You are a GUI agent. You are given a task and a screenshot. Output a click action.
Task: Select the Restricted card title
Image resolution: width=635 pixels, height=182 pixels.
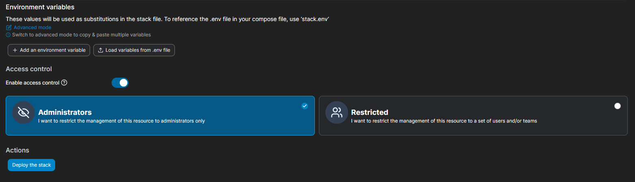tap(370, 112)
